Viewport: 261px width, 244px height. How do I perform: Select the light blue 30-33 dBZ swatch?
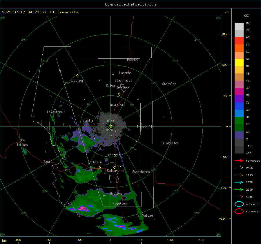(239, 113)
